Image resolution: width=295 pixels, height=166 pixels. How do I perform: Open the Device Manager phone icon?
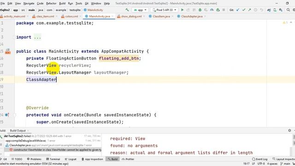(275, 10)
